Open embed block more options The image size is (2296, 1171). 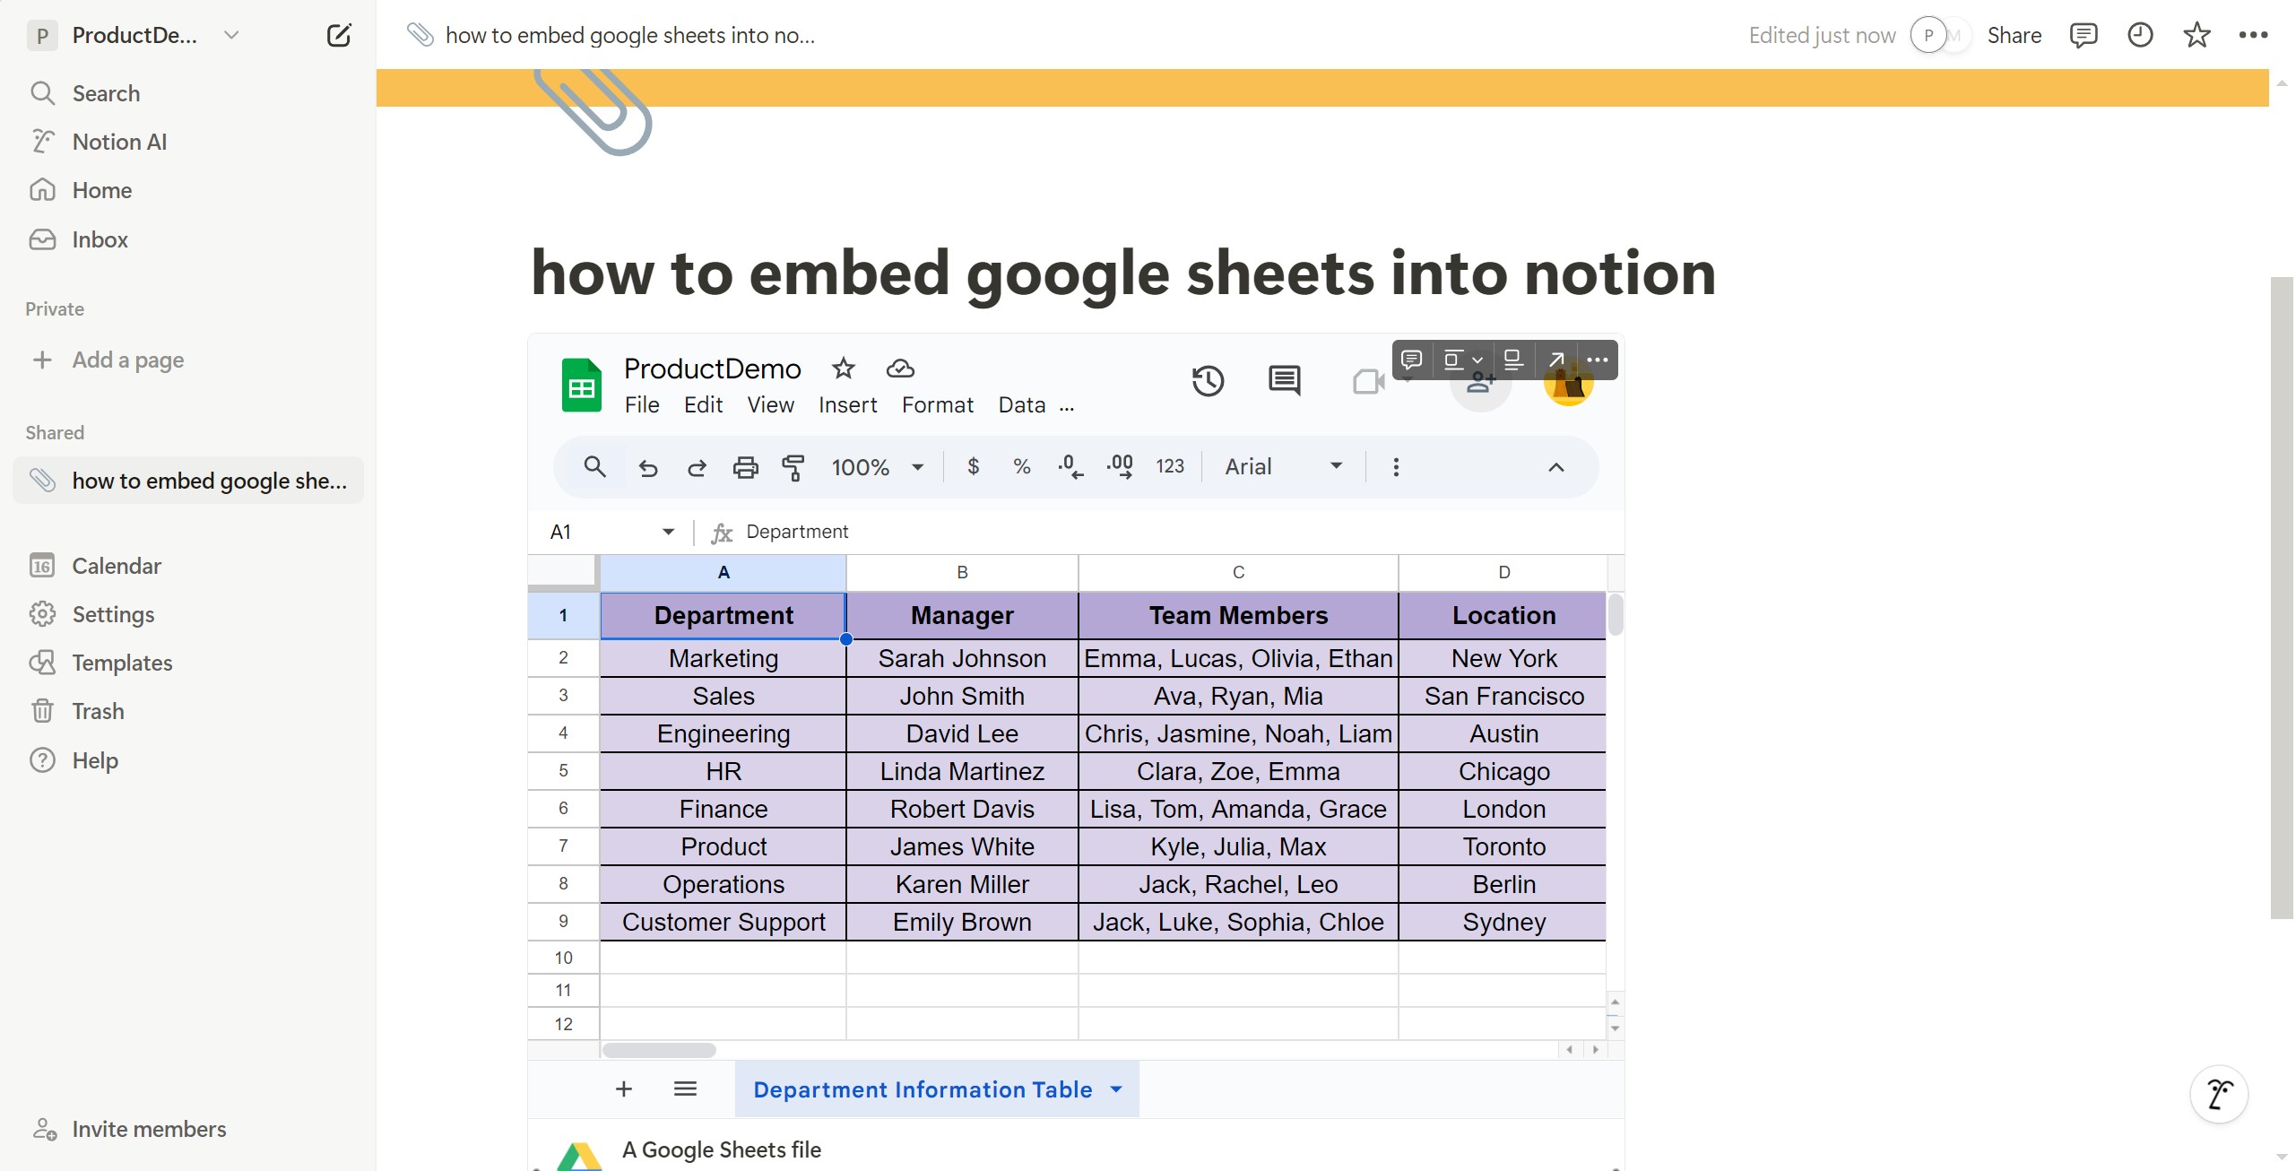[x=1598, y=360]
